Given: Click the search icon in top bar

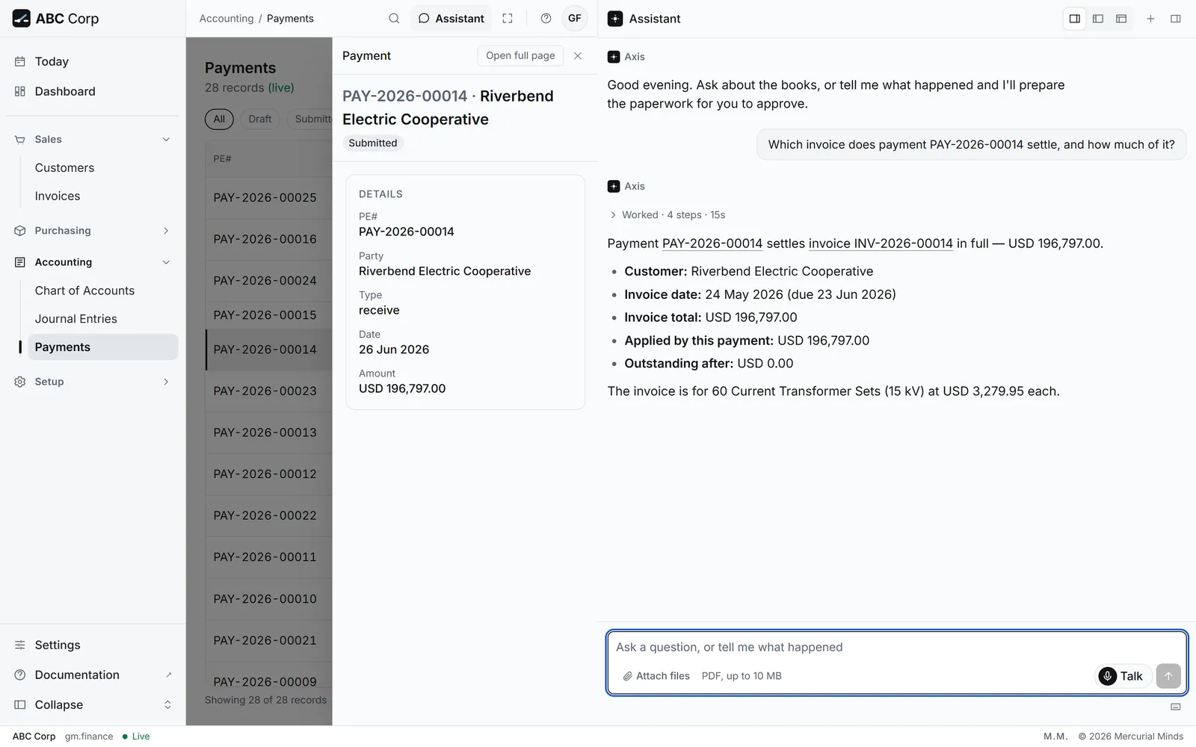Looking at the screenshot, I should 394,19.
